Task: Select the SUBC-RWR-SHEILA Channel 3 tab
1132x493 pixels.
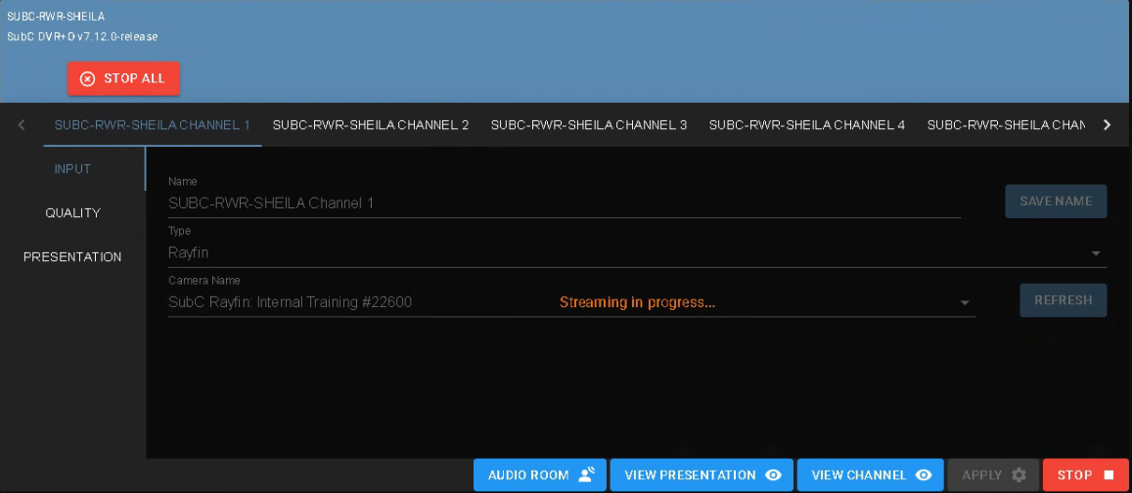Action: 589,125
